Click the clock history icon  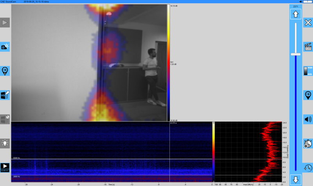[x=308, y=168]
